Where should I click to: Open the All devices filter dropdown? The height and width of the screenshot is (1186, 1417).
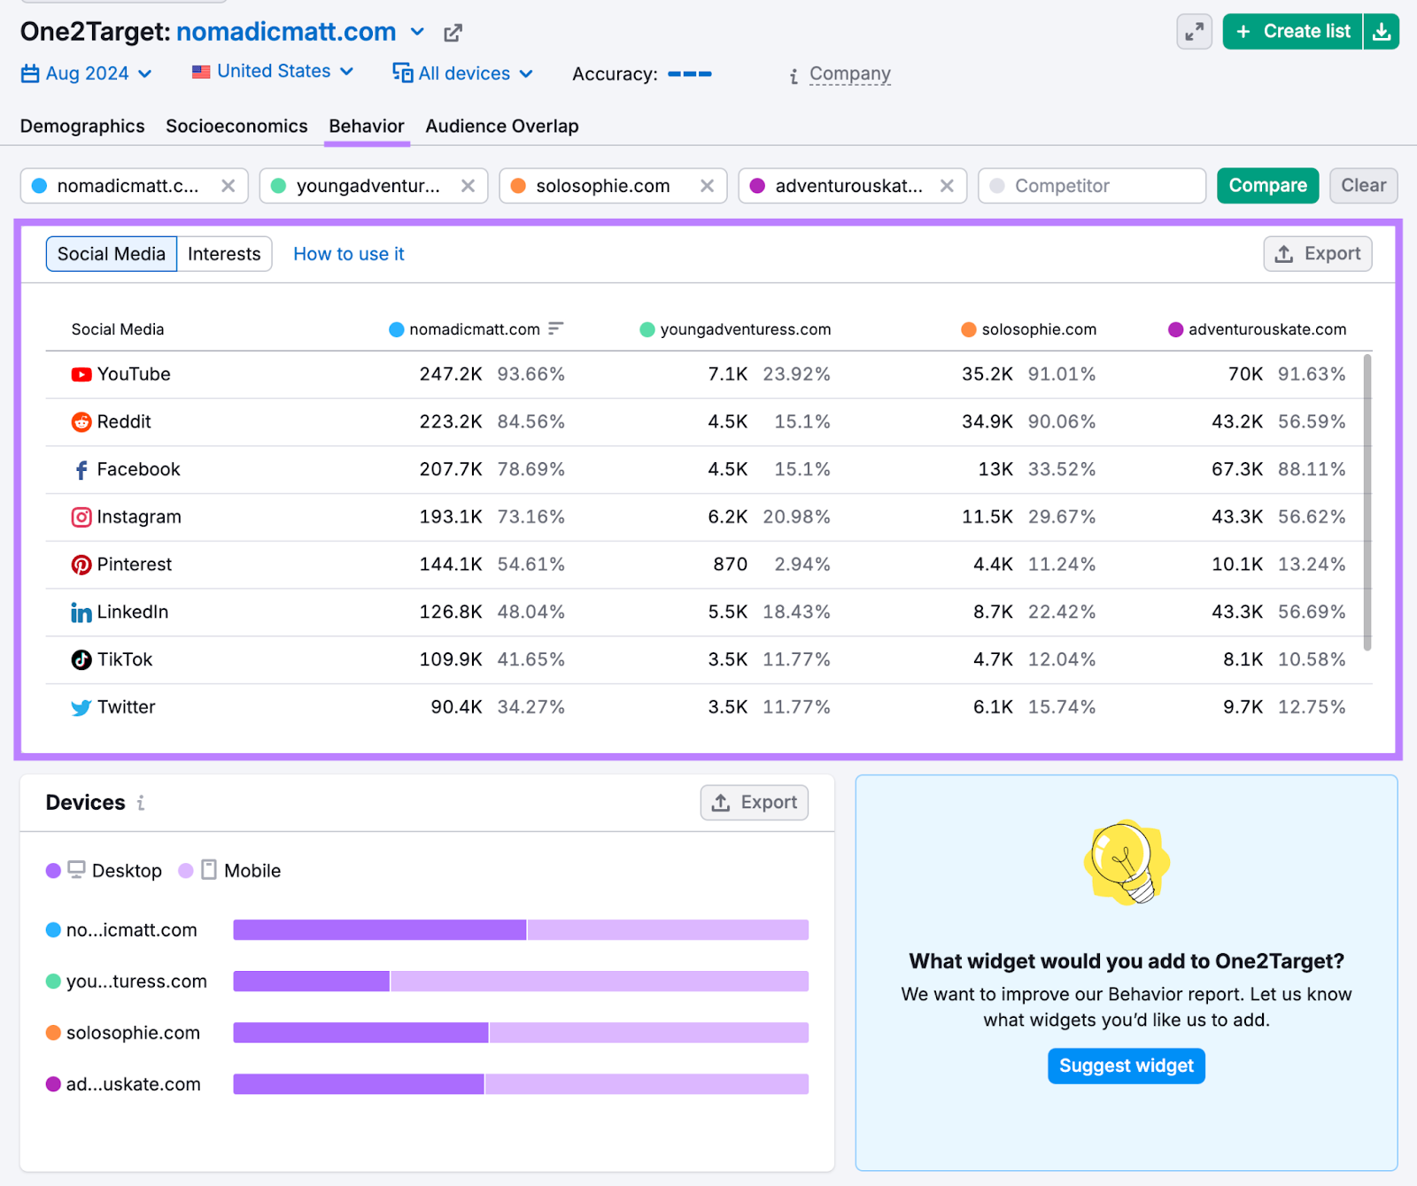(x=463, y=73)
